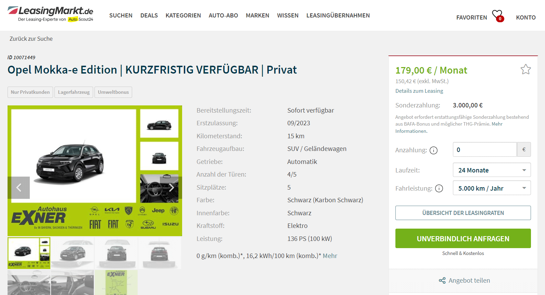The height and width of the screenshot is (295, 545).
Task: Show info icon next to Anzahlung
Action: (433, 150)
